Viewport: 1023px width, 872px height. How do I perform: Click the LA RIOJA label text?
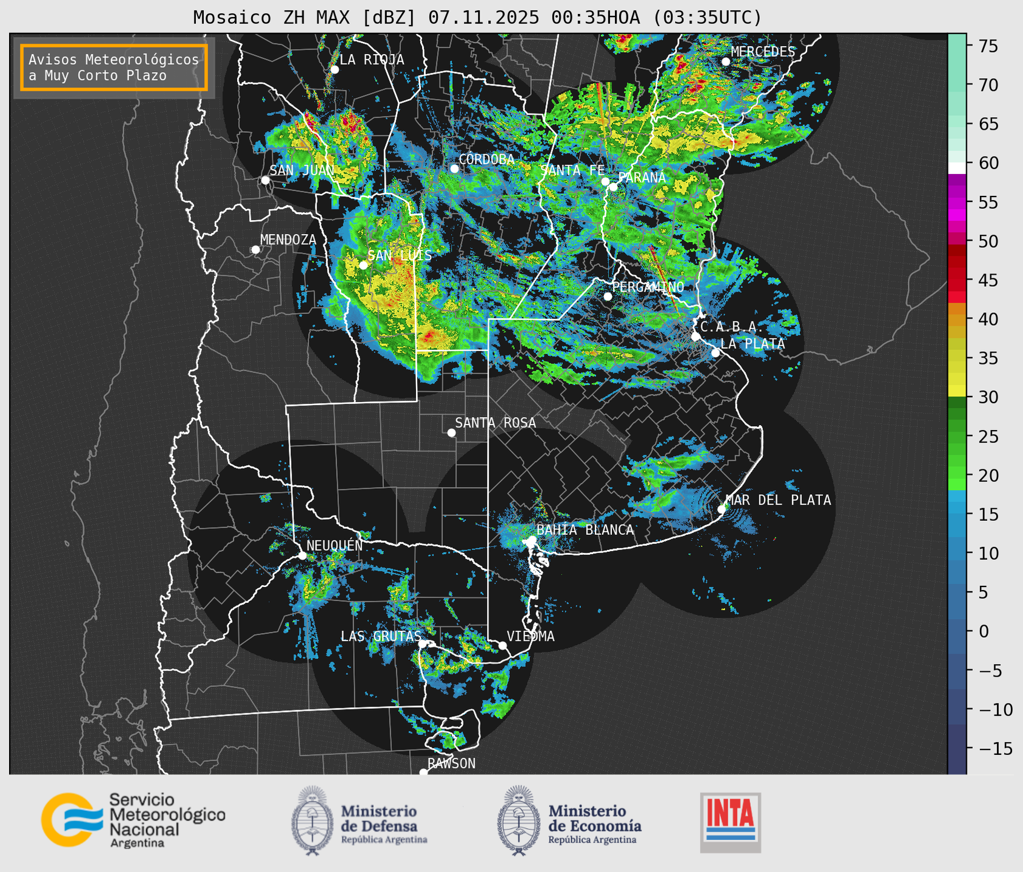pos(372,60)
